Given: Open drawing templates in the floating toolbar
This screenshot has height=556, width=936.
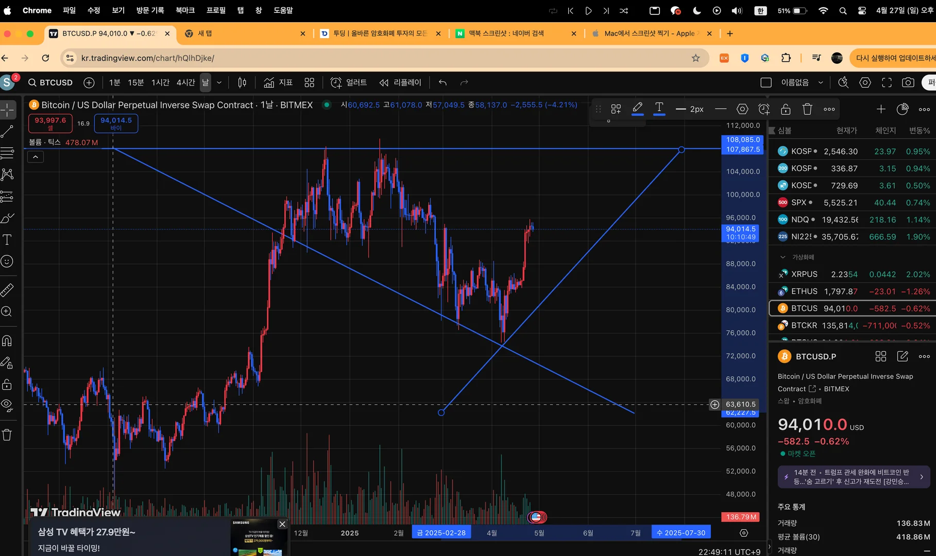Looking at the screenshot, I should click(616, 109).
